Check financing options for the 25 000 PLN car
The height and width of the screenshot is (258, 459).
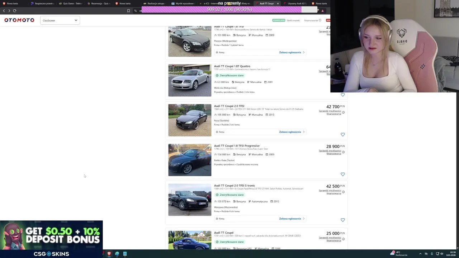(330, 239)
